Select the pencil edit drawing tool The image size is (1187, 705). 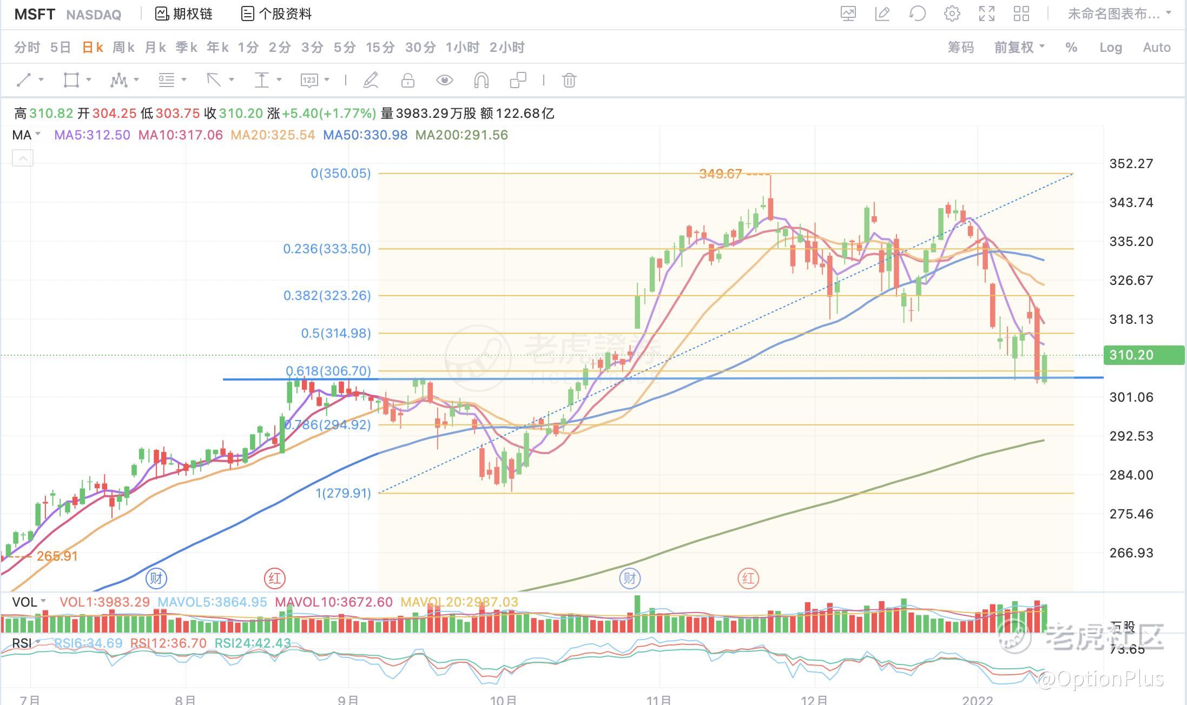371,81
